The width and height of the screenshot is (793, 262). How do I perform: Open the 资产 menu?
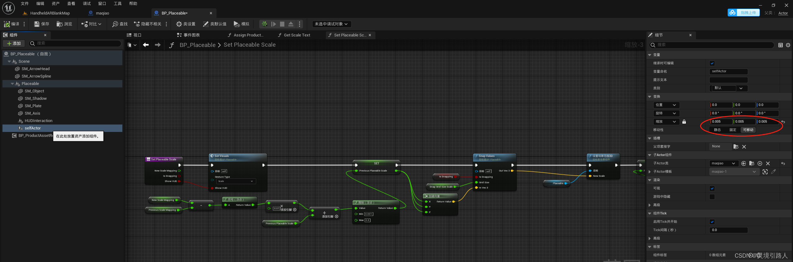click(56, 4)
